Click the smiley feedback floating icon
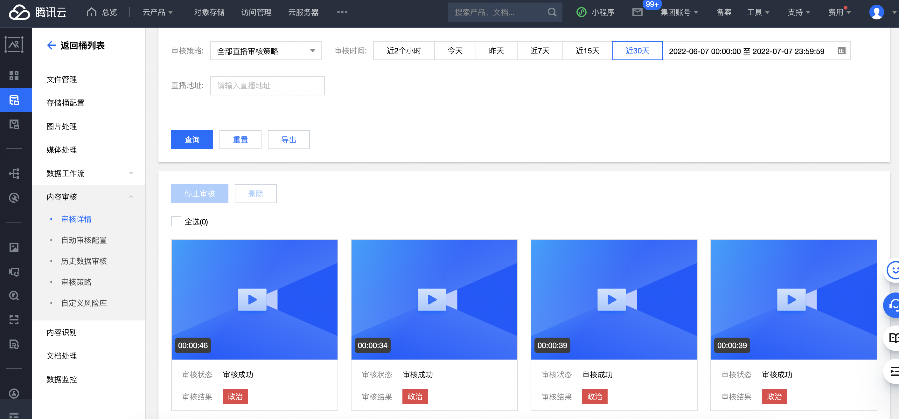899x419 pixels. (893, 270)
